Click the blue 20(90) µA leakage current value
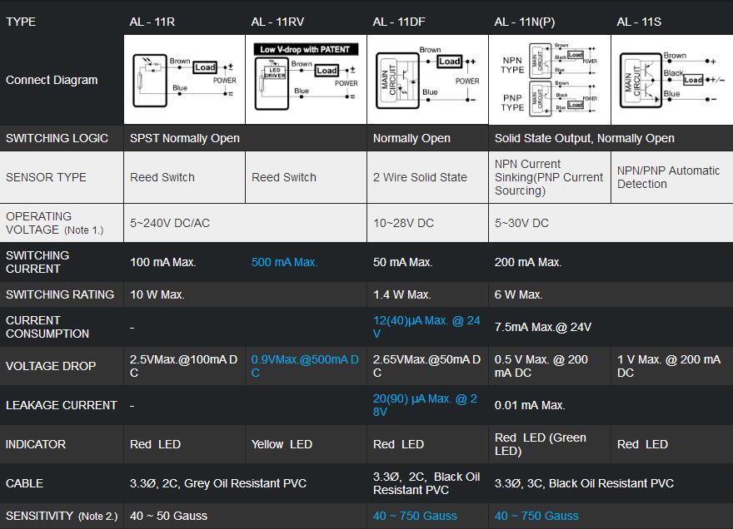 click(x=425, y=405)
